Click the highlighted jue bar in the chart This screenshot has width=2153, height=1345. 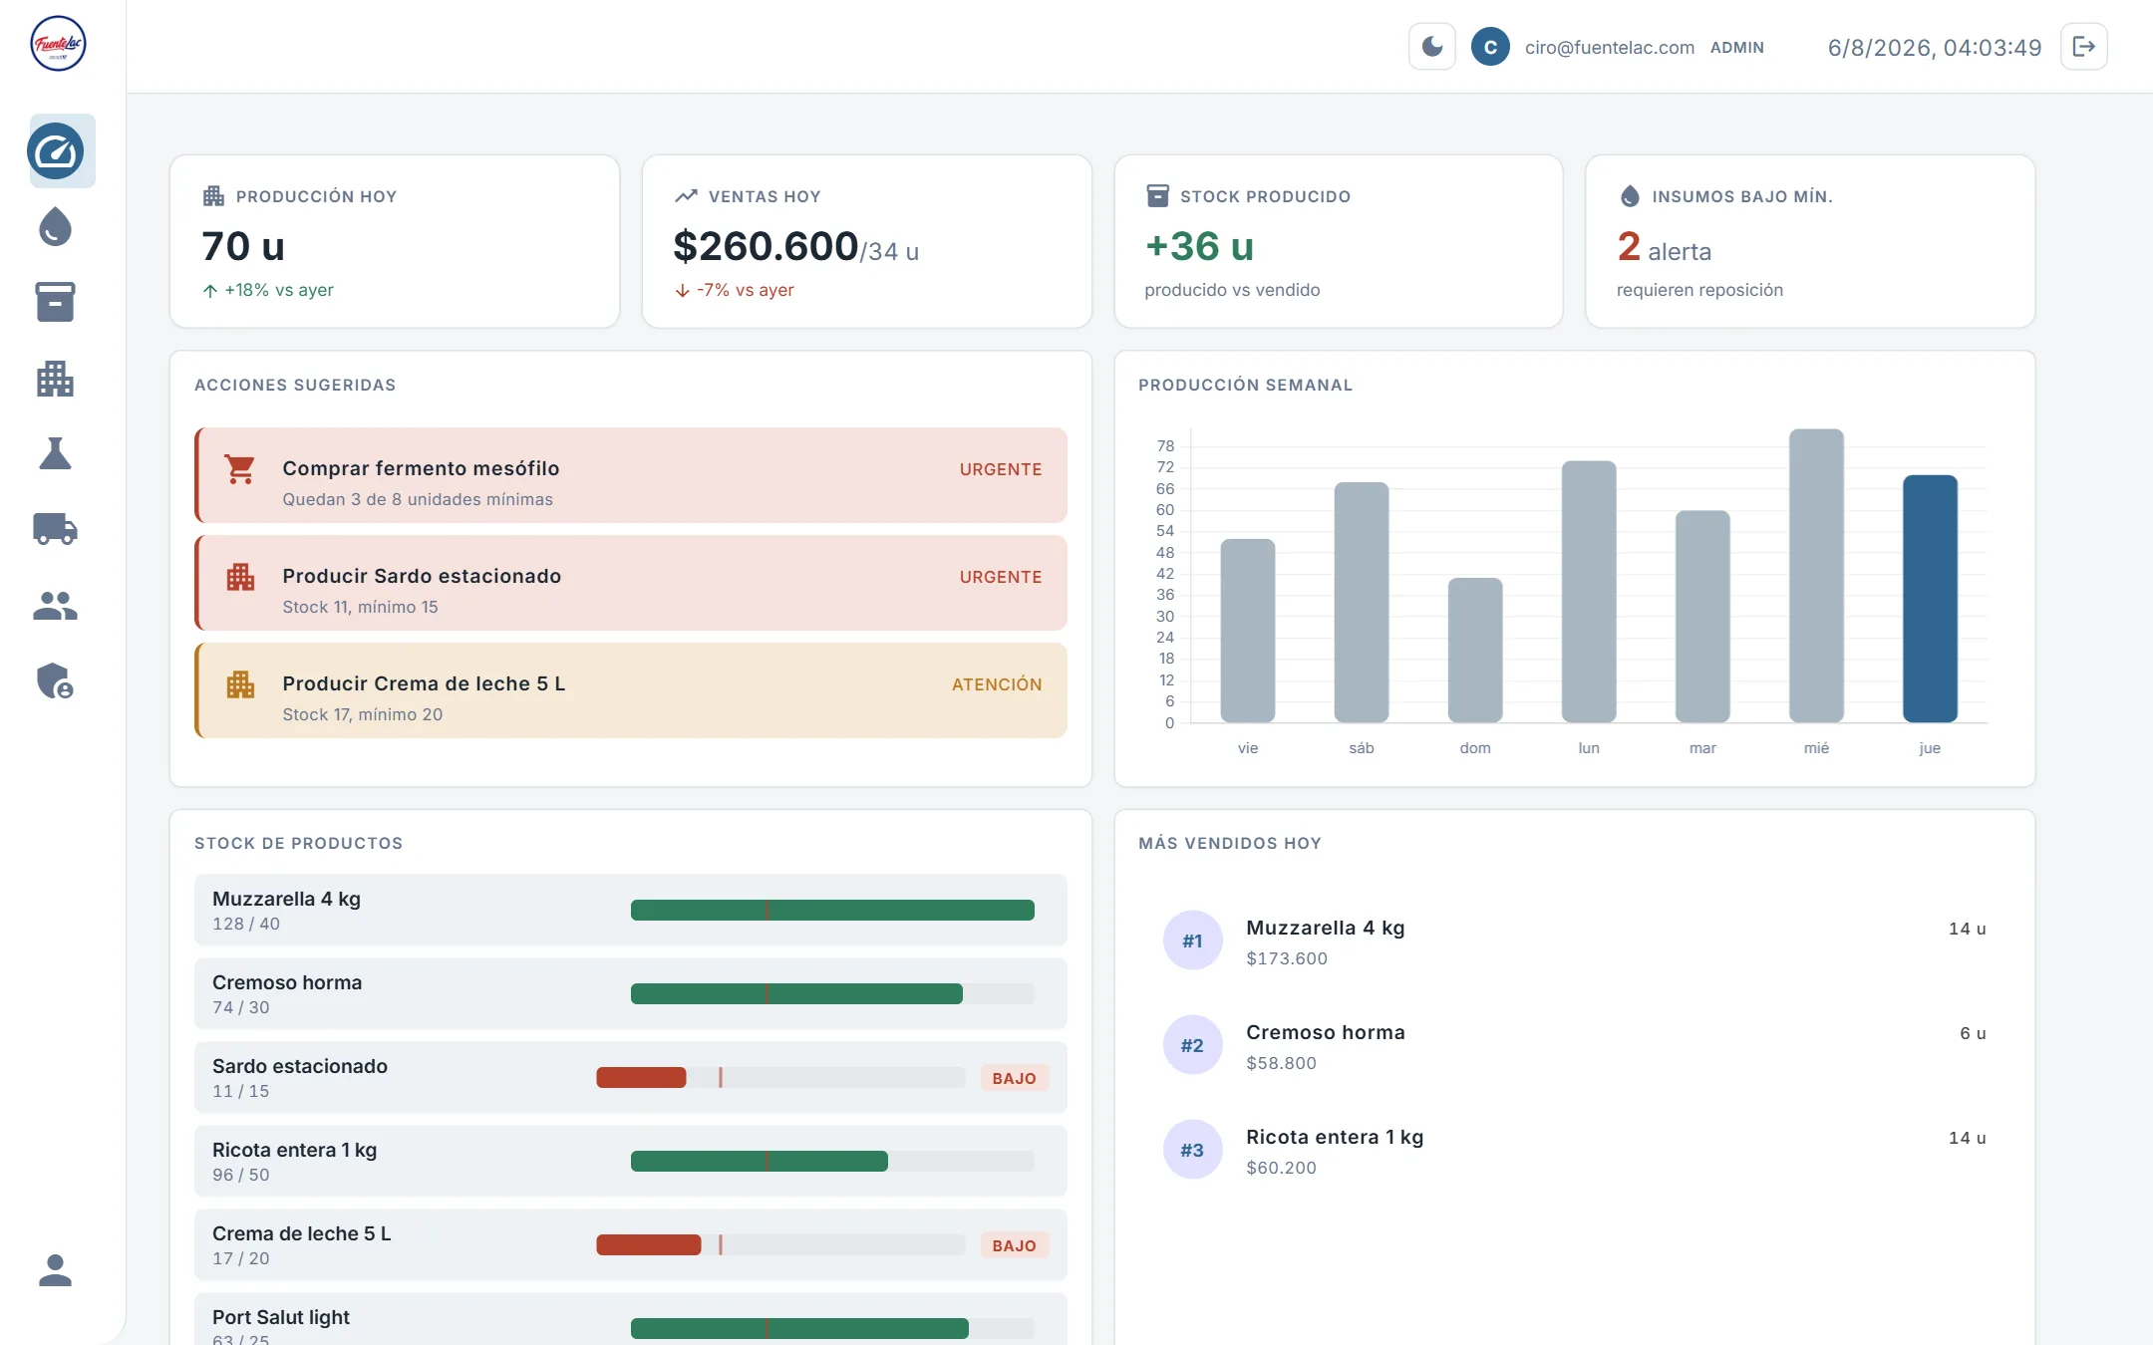click(x=1930, y=599)
